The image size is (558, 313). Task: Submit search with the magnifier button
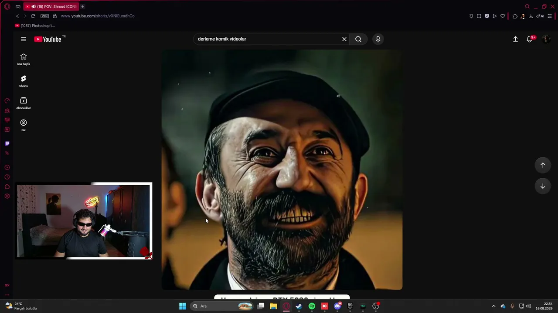point(358,39)
